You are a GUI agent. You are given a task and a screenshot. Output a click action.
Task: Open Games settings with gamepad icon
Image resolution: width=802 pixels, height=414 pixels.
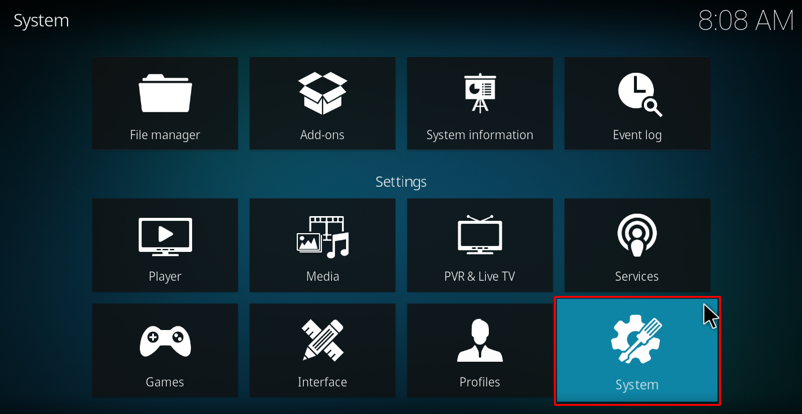(x=165, y=351)
